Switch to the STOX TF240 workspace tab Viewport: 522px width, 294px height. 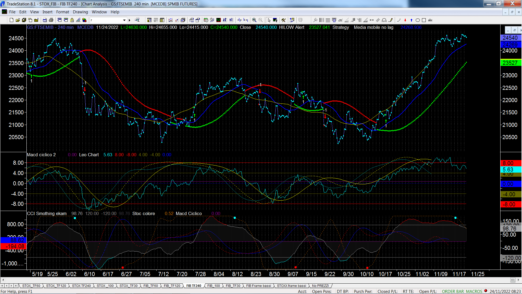click(x=81, y=286)
